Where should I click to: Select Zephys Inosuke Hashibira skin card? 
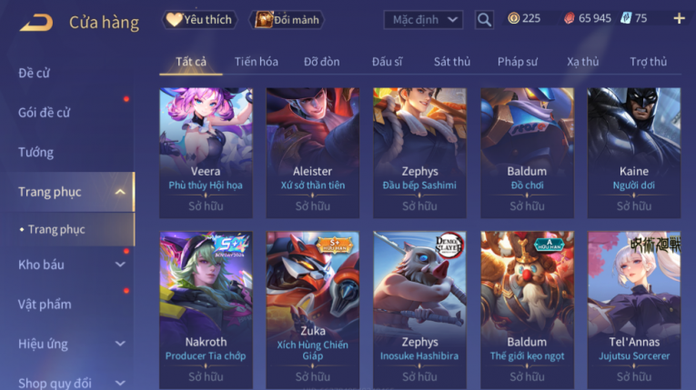point(420,310)
